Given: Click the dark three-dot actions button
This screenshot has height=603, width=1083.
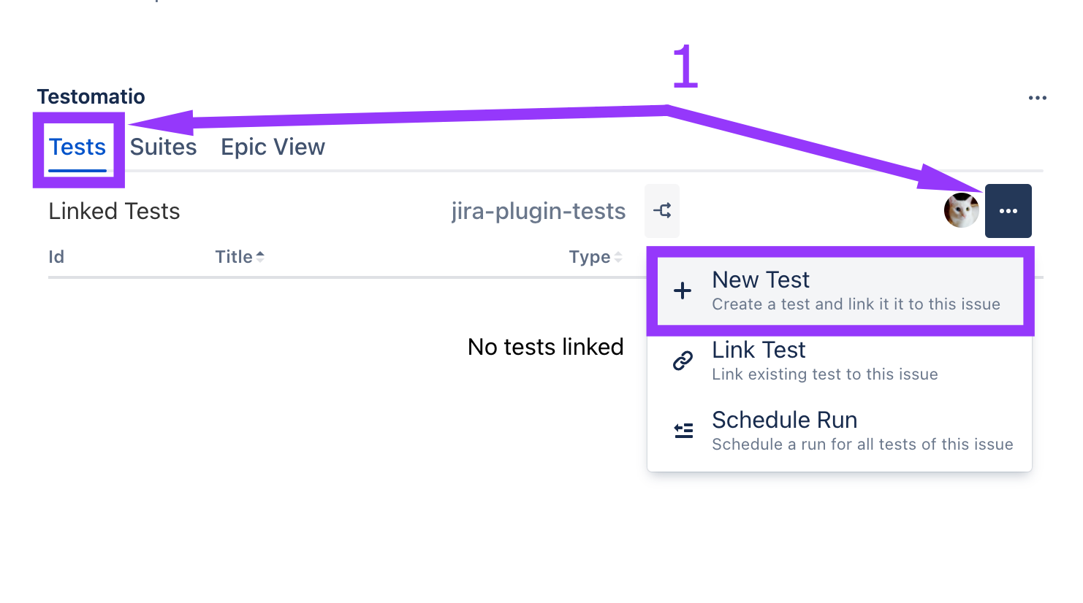Looking at the screenshot, I should [x=1008, y=211].
